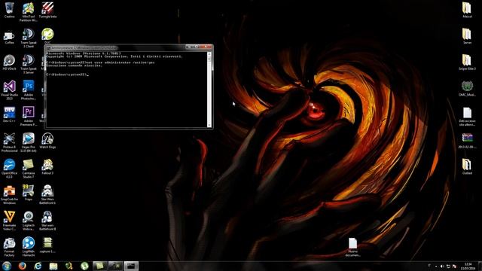482x271 pixels.
Task: Select the Fraps desktop shortcut
Action: point(29,193)
